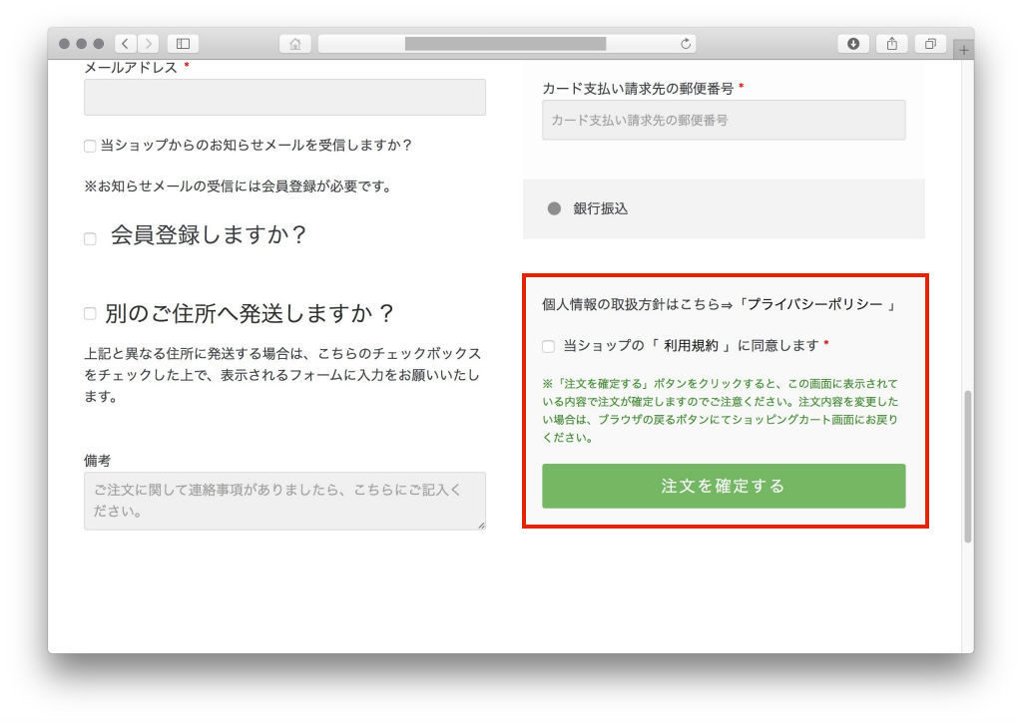Open a new tab with plus button
Image resolution: width=1022 pixels, height=722 pixels.
(x=963, y=50)
